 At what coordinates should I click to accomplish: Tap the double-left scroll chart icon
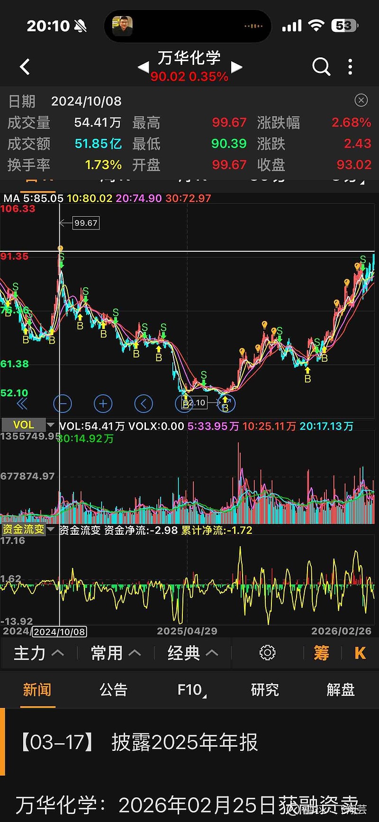pyautogui.click(x=22, y=404)
